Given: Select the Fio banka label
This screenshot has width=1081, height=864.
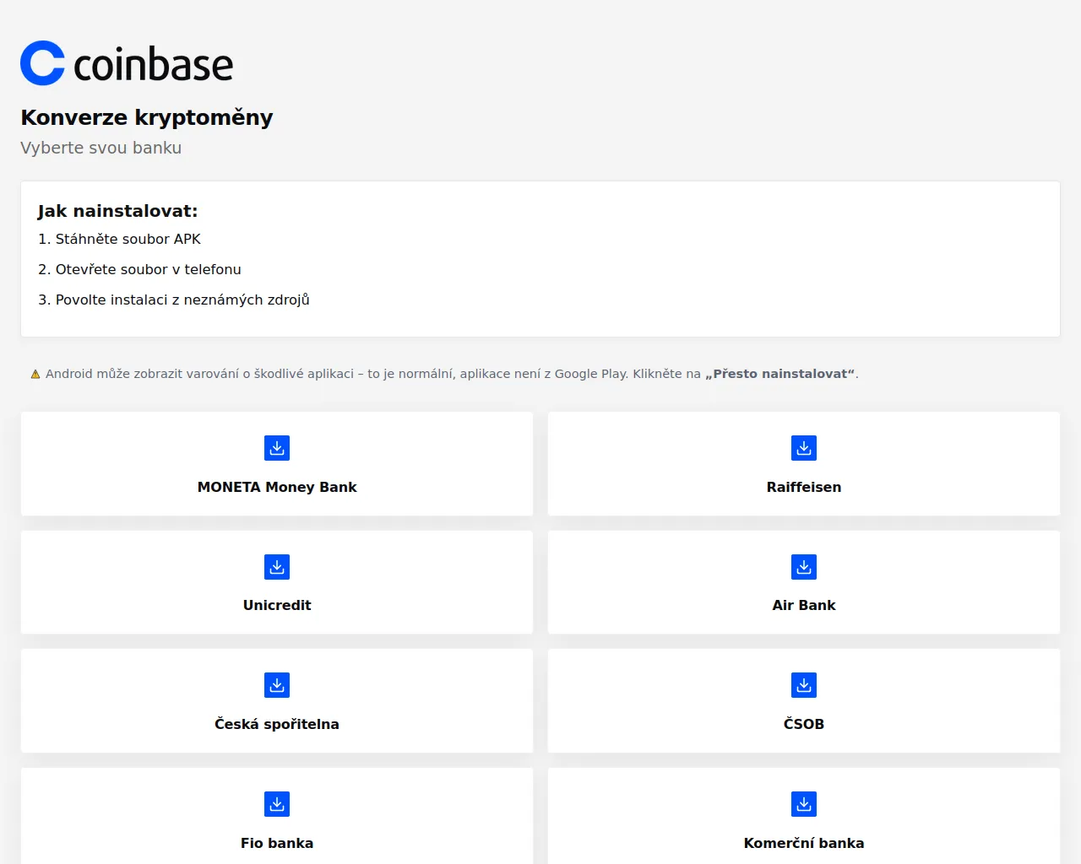Looking at the screenshot, I should point(277,843).
